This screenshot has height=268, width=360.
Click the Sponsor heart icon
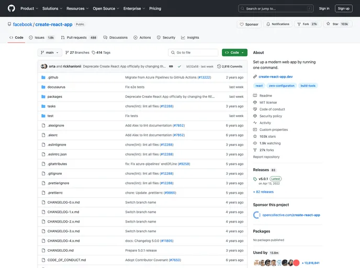click(x=242, y=24)
